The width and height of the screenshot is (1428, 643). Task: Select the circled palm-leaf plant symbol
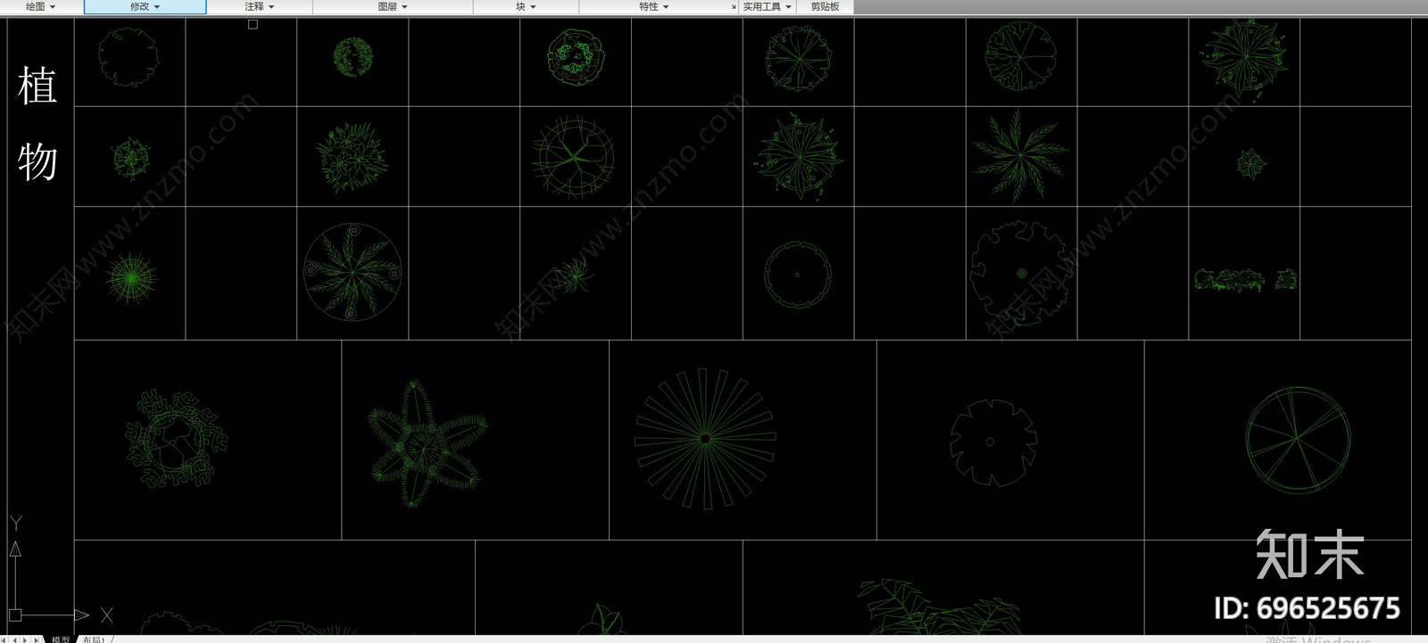[353, 272]
